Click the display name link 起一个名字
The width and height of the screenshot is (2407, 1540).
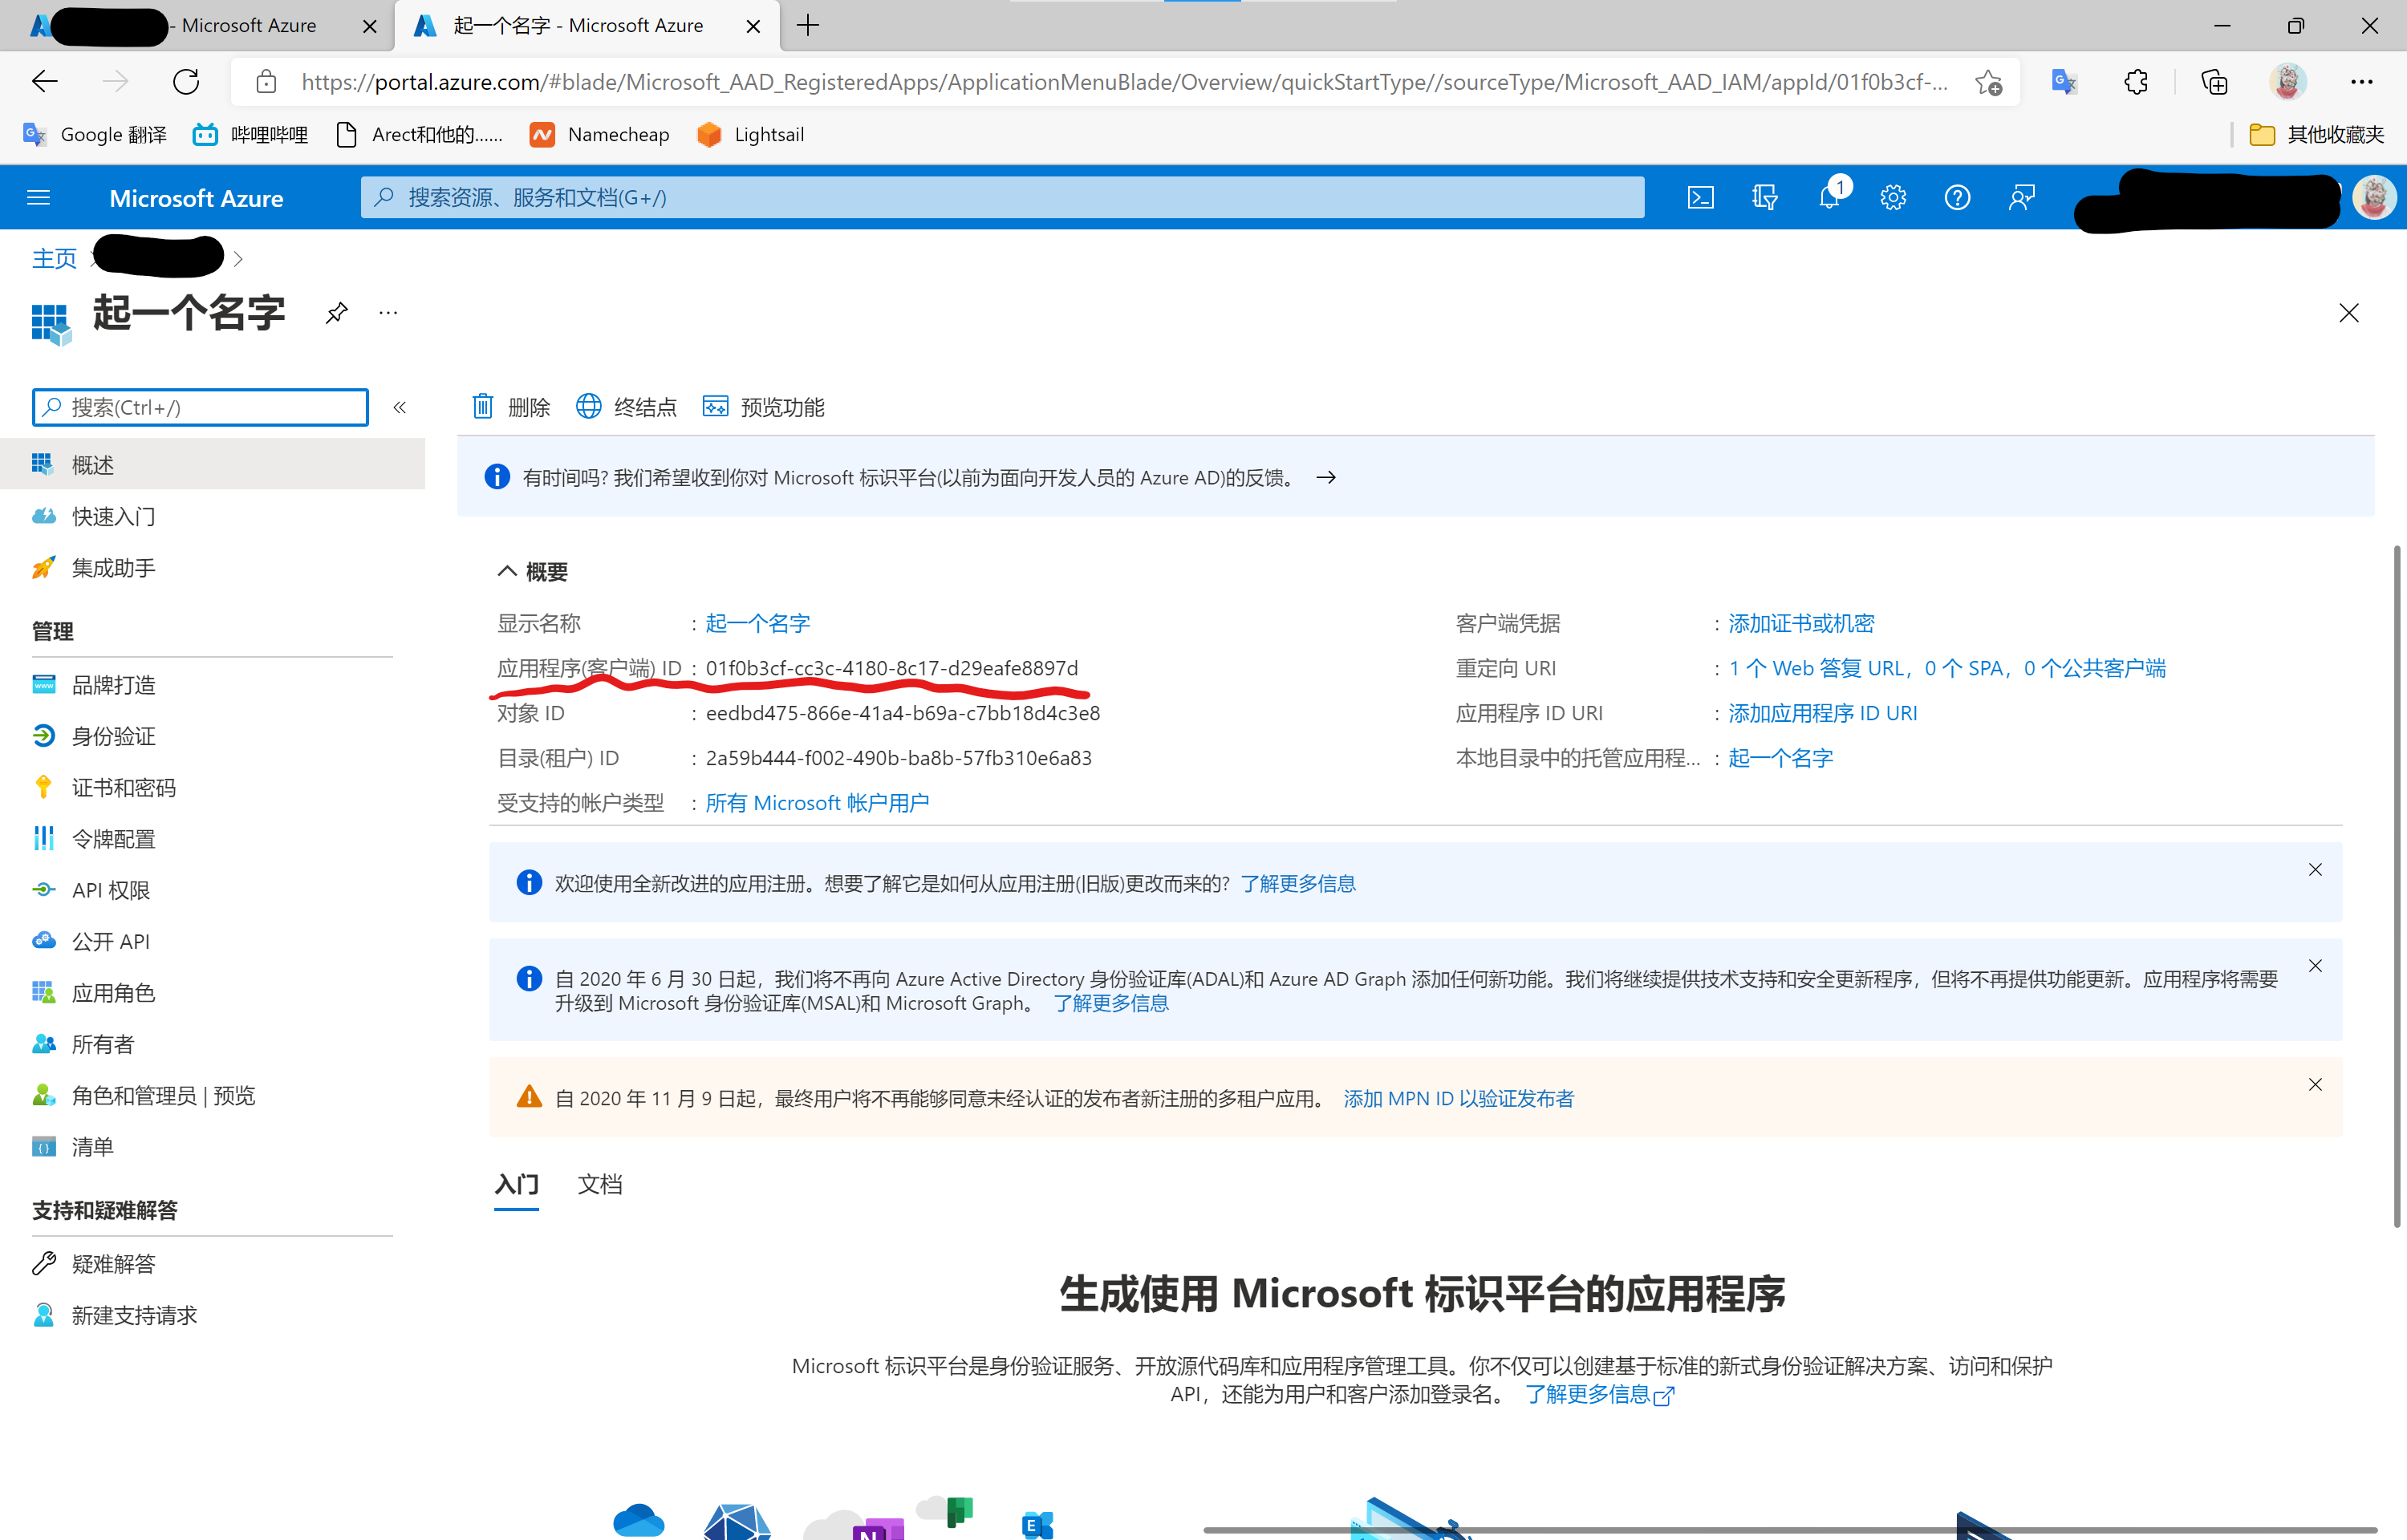pos(758,623)
